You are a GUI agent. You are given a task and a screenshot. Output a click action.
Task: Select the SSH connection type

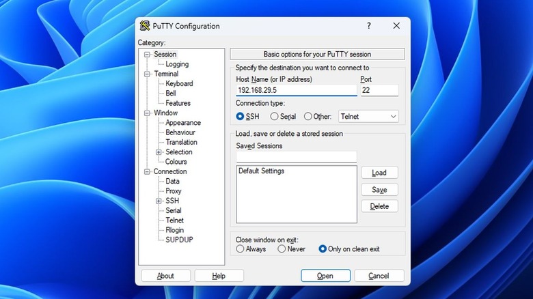point(241,117)
